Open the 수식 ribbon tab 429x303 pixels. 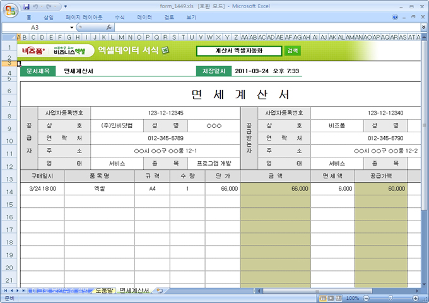(x=119, y=18)
